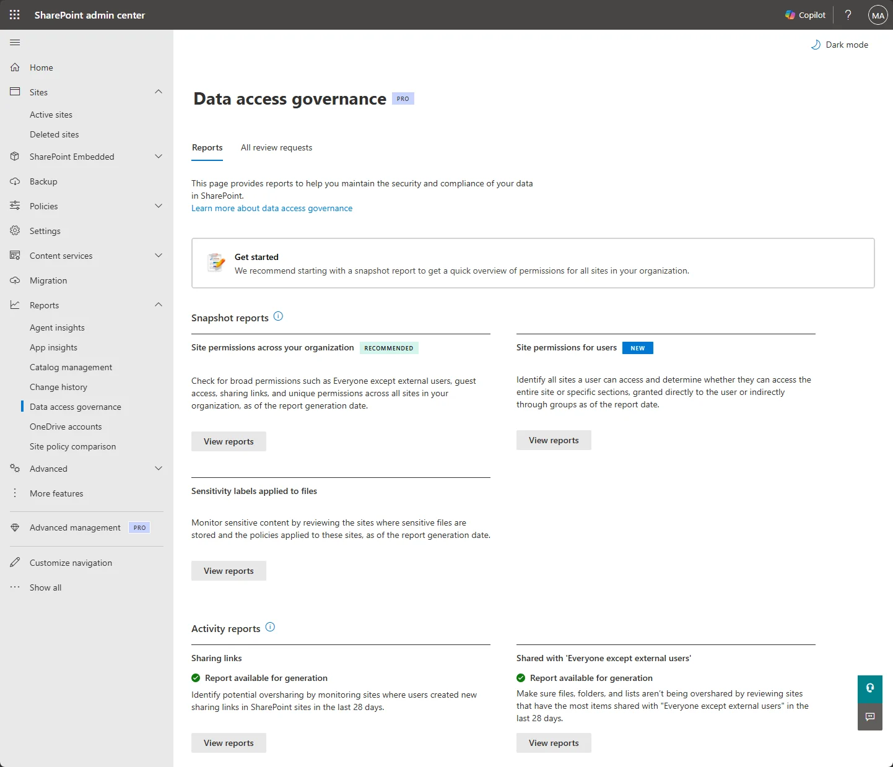Click the Home icon in sidebar
The width and height of the screenshot is (893, 767).
point(15,67)
